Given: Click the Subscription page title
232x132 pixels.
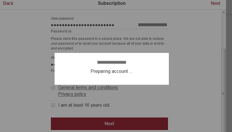Looking at the screenshot, I should coord(112,3).
